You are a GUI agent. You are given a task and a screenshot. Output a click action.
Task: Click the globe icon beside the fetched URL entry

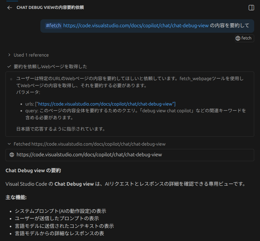click(12, 155)
